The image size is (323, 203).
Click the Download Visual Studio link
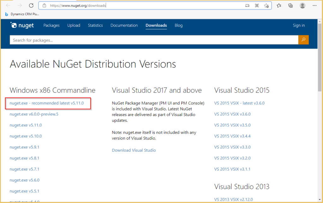click(x=134, y=150)
